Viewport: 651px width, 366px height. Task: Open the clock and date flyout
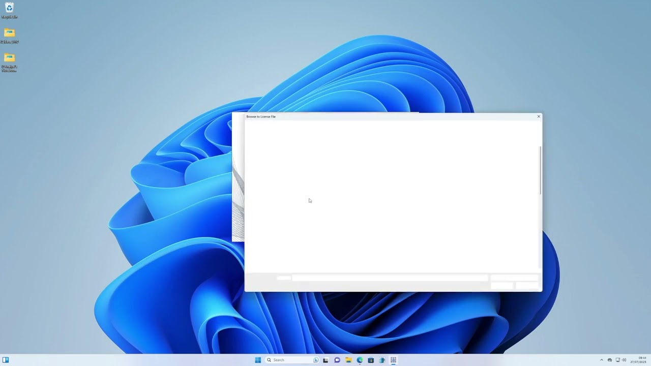(638, 360)
